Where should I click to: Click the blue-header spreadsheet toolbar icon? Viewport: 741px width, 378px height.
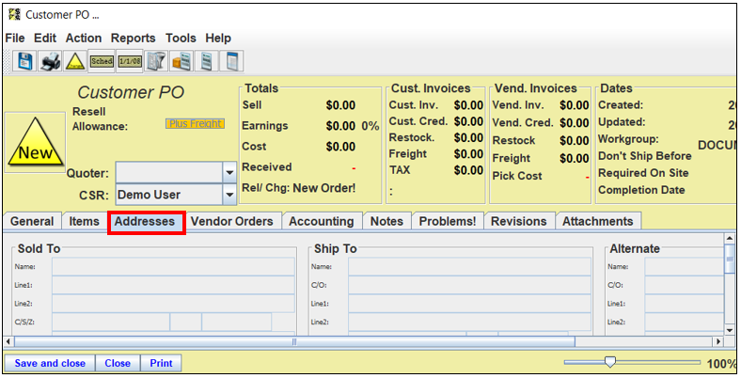coord(231,61)
